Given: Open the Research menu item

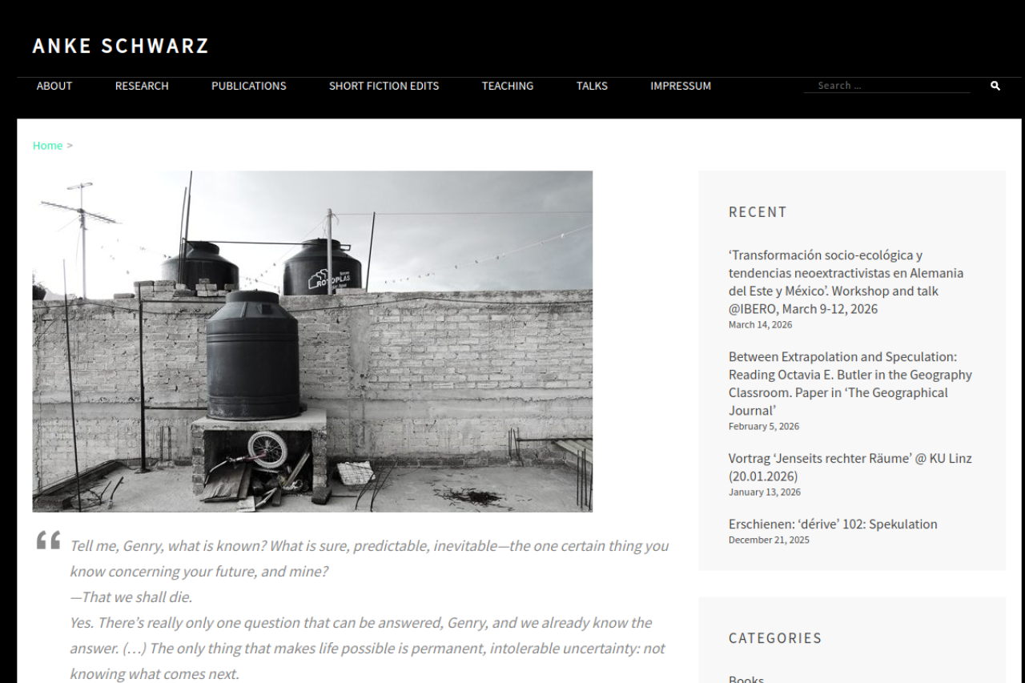Looking at the screenshot, I should [142, 86].
